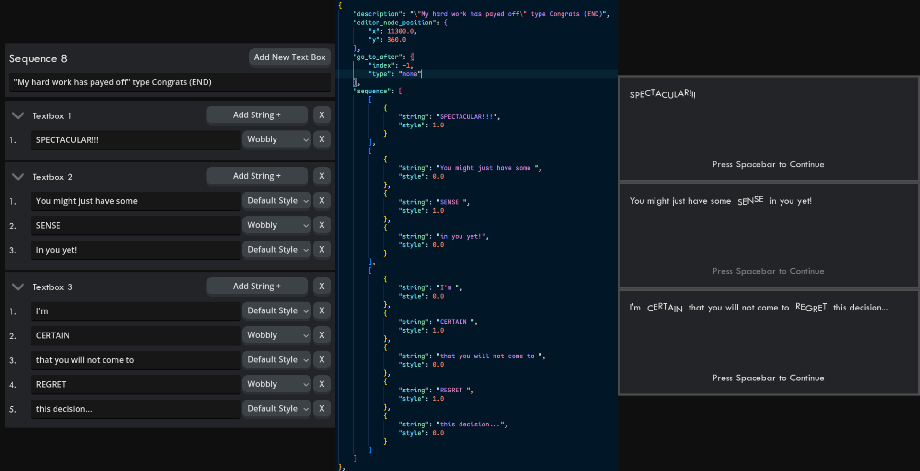Edit the REGRET string field
This screenshot has height=471, width=920.
pyautogui.click(x=136, y=385)
